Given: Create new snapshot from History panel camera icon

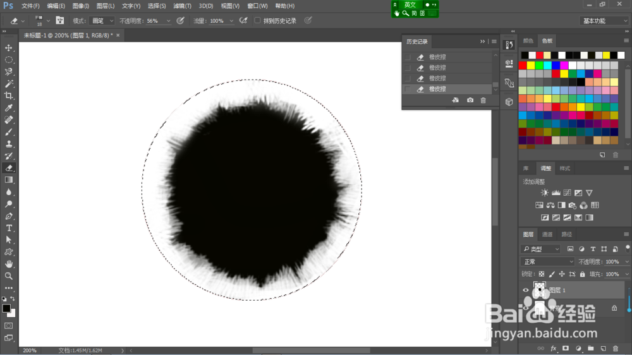Looking at the screenshot, I should (x=470, y=100).
